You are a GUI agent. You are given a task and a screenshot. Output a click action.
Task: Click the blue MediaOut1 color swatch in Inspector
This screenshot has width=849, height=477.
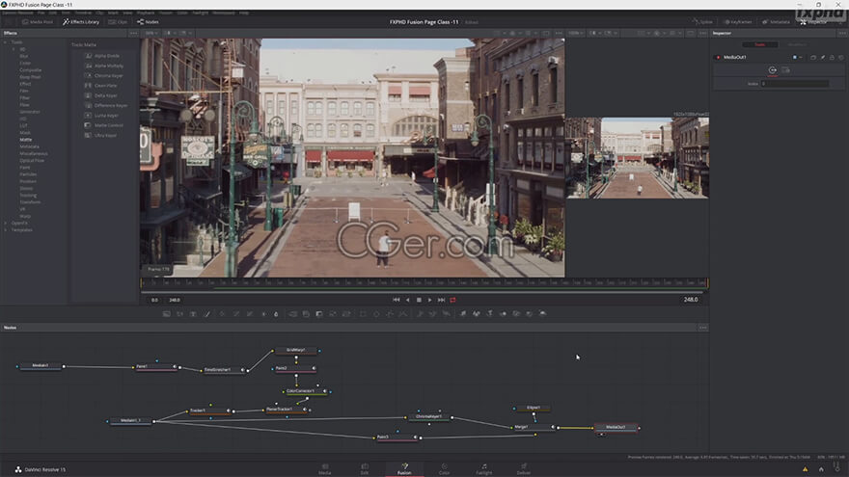pos(794,57)
